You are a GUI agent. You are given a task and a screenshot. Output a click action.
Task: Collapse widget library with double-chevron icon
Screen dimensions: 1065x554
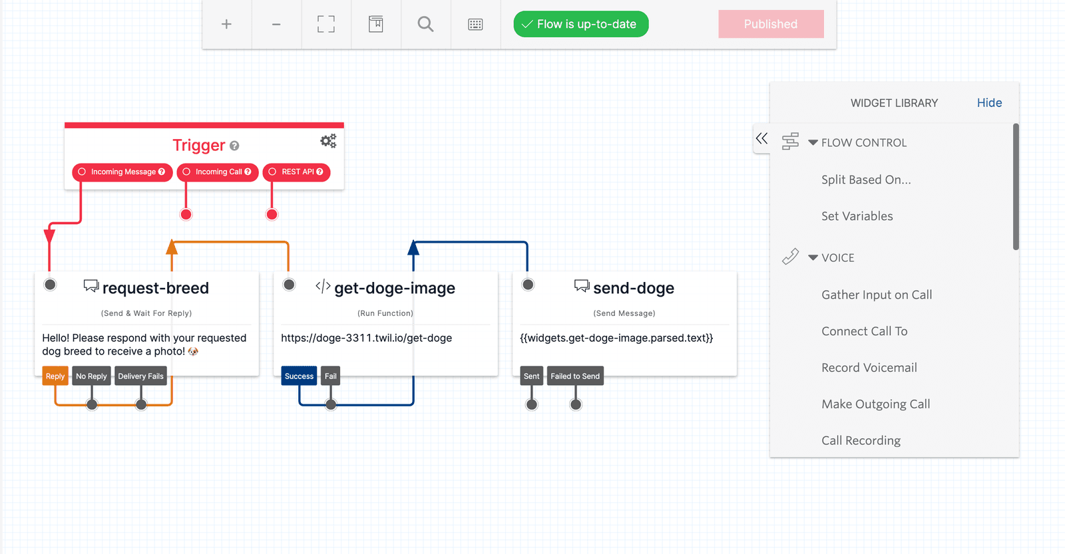click(x=761, y=139)
